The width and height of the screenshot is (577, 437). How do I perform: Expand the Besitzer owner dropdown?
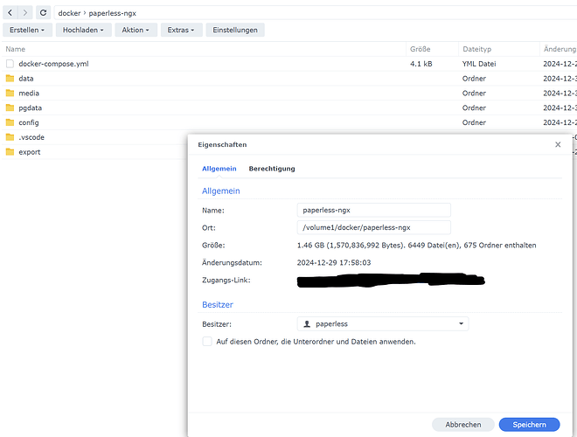click(x=461, y=323)
